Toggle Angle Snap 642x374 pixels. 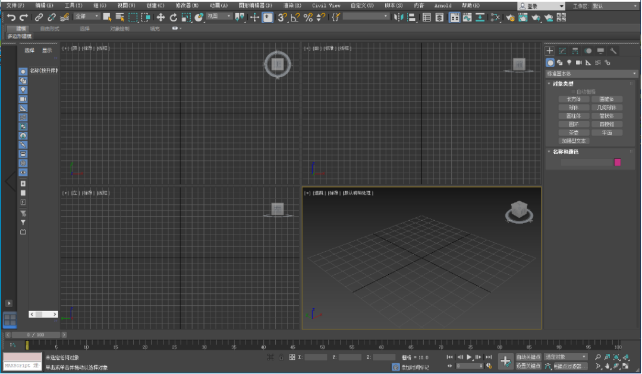[295, 17]
